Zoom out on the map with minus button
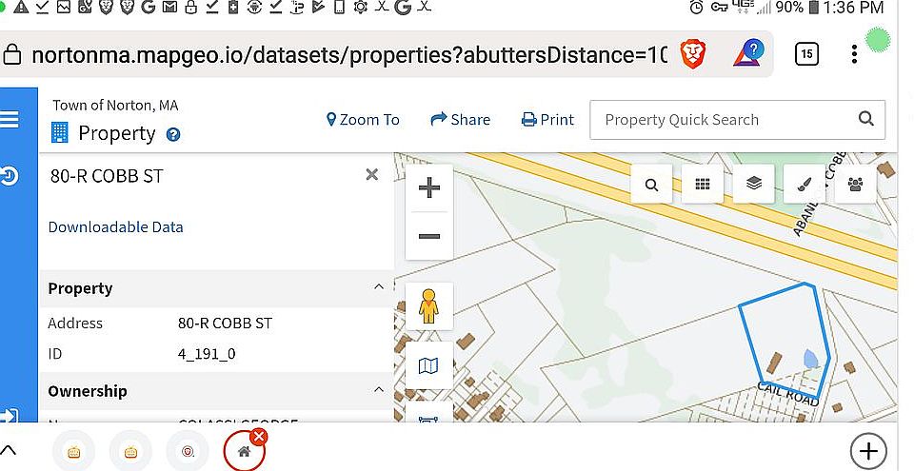The width and height of the screenshot is (914, 471). [428, 236]
